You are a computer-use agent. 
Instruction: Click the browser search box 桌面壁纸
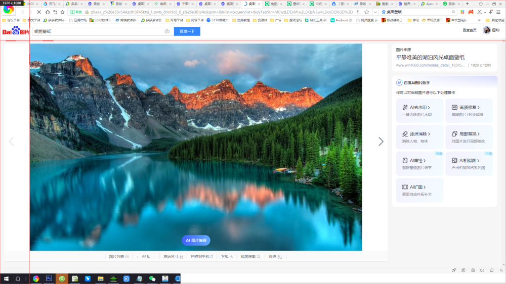click(418, 12)
